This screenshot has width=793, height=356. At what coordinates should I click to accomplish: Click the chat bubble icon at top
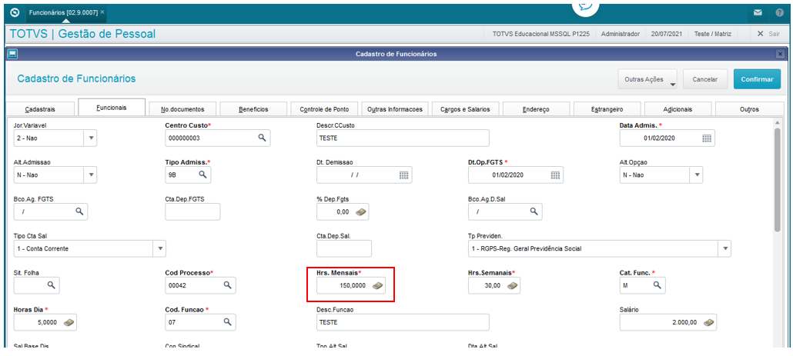(585, 7)
